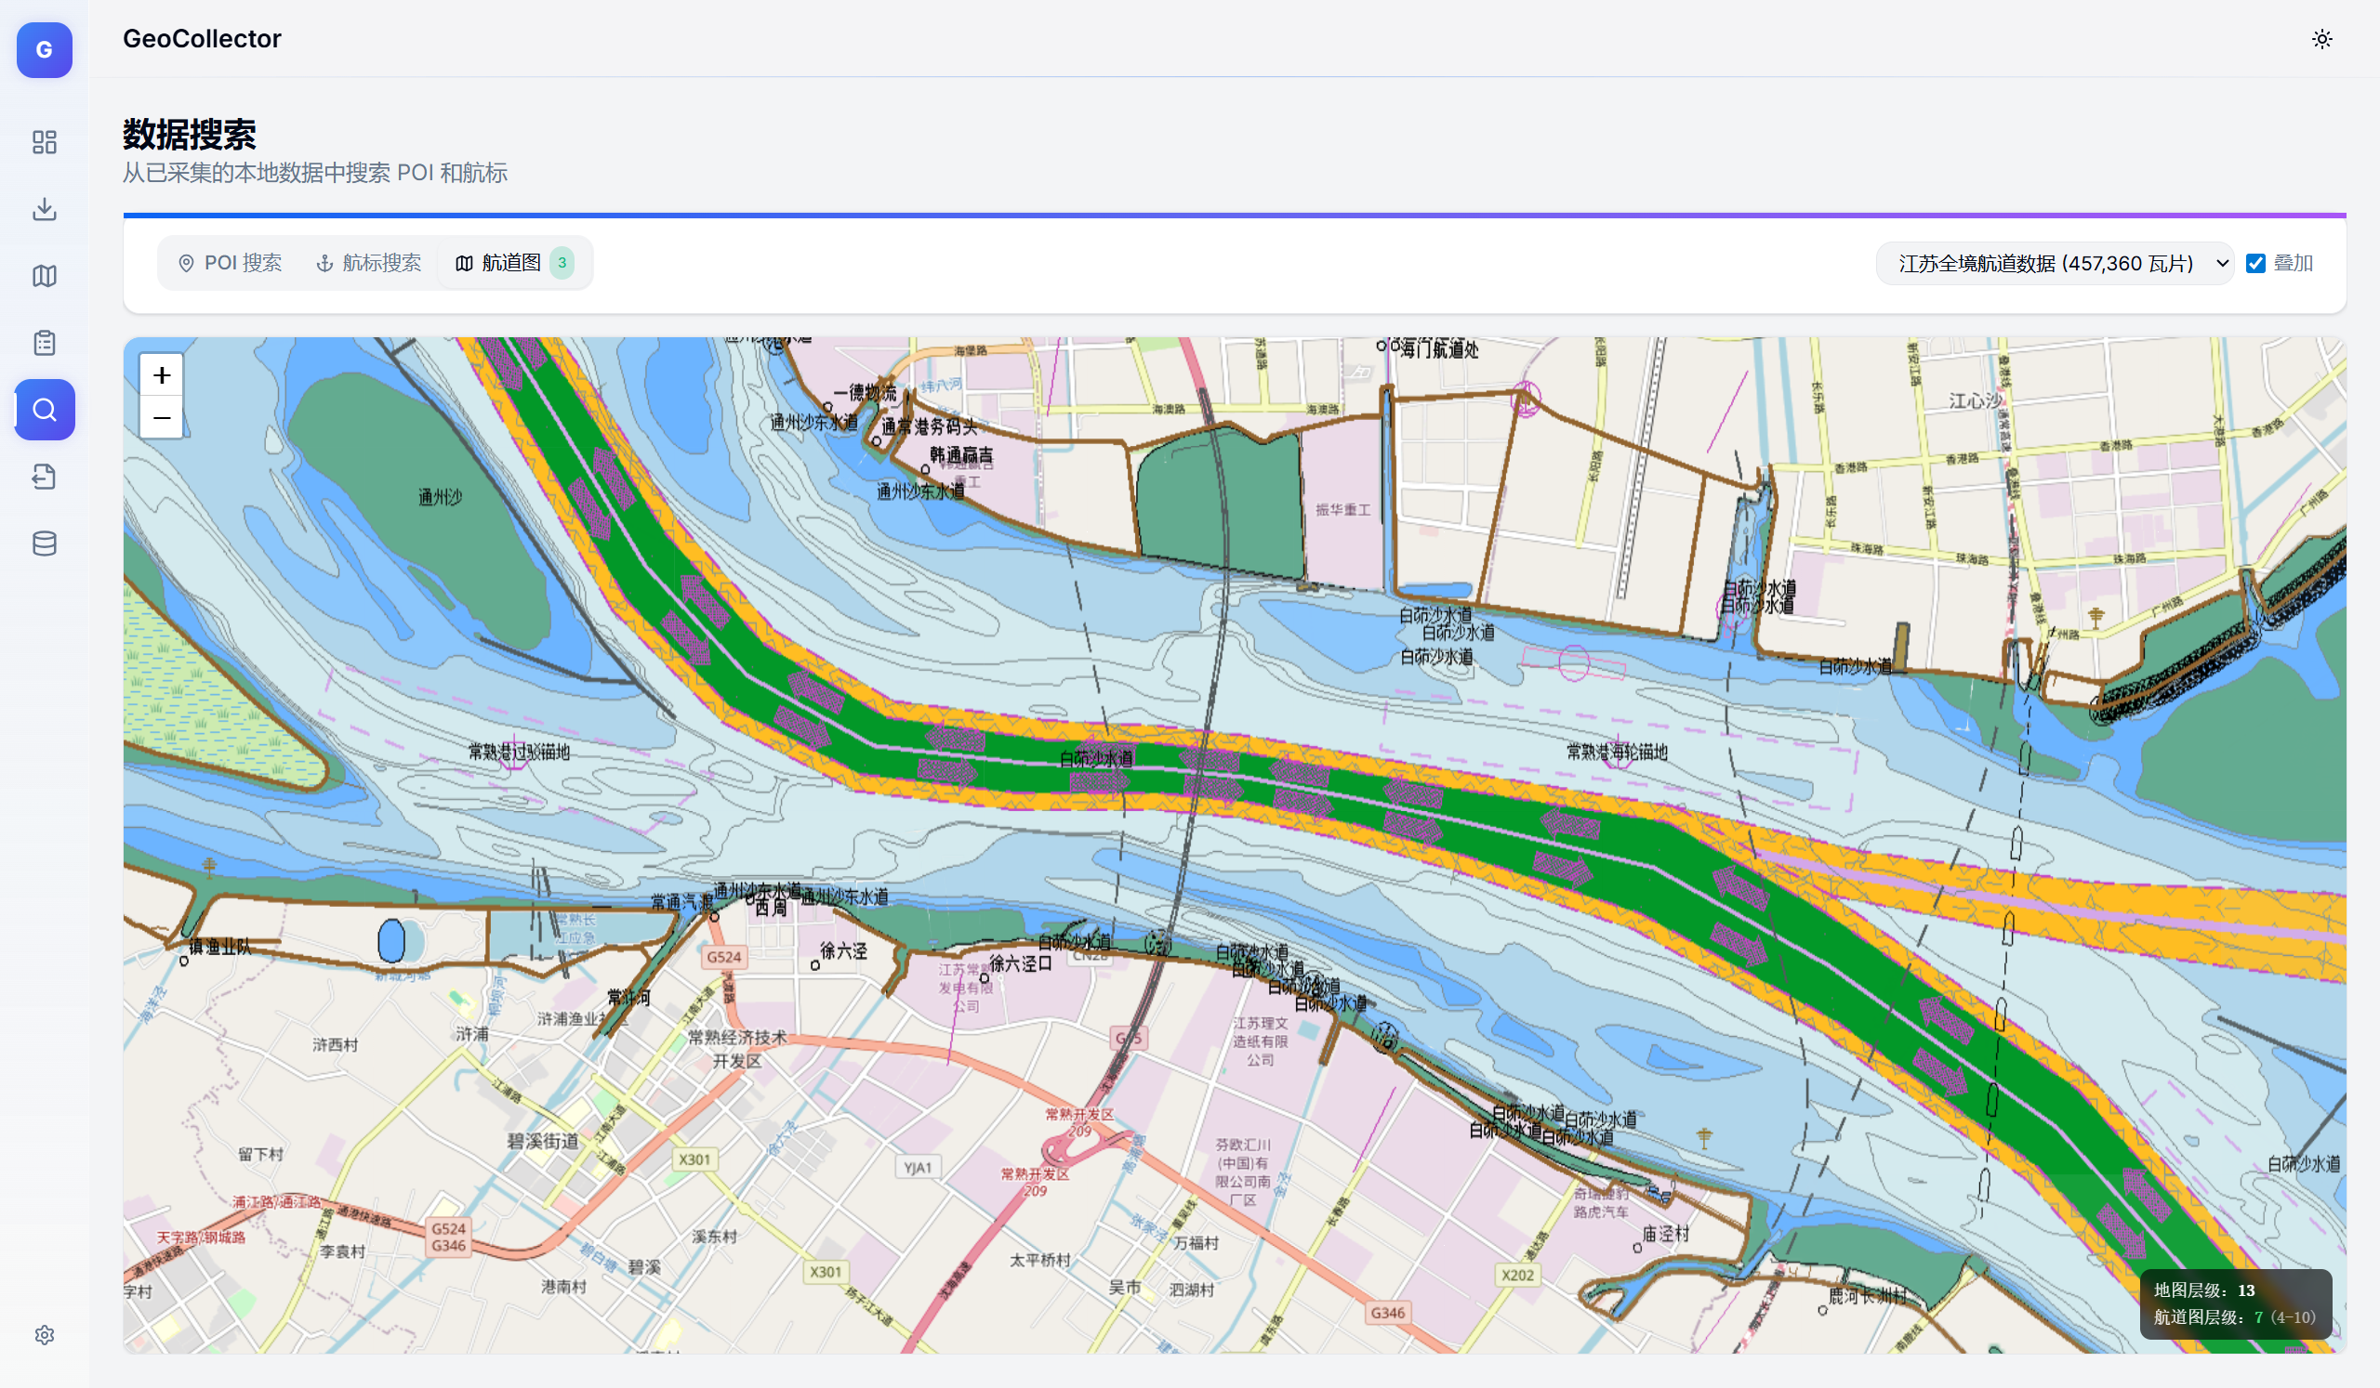Disable the navigation chart overlay toggle
The width and height of the screenshot is (2380, 1388).
2257,263
